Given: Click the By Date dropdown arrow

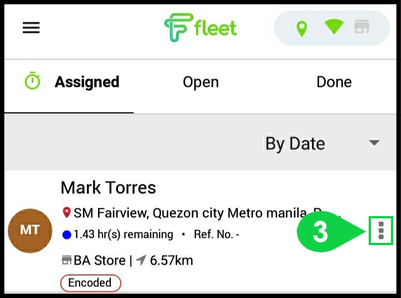Looking at the screenshot, I should 374,143.
